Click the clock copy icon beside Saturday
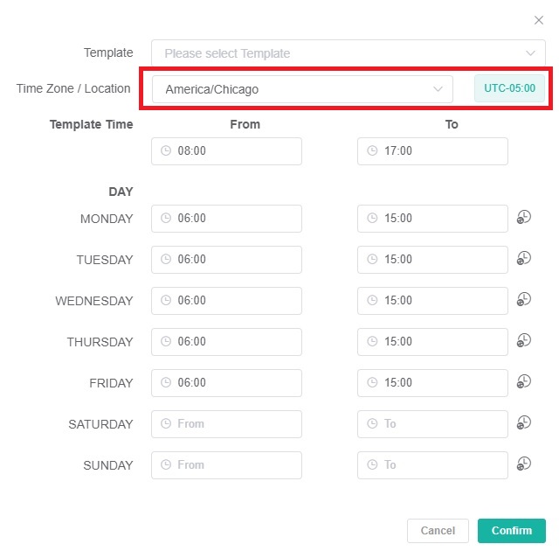 click(x=524, y=422)
